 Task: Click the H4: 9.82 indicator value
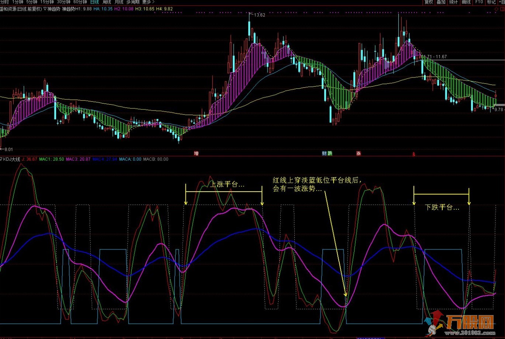pyautogui.click(x=164, y=8)
